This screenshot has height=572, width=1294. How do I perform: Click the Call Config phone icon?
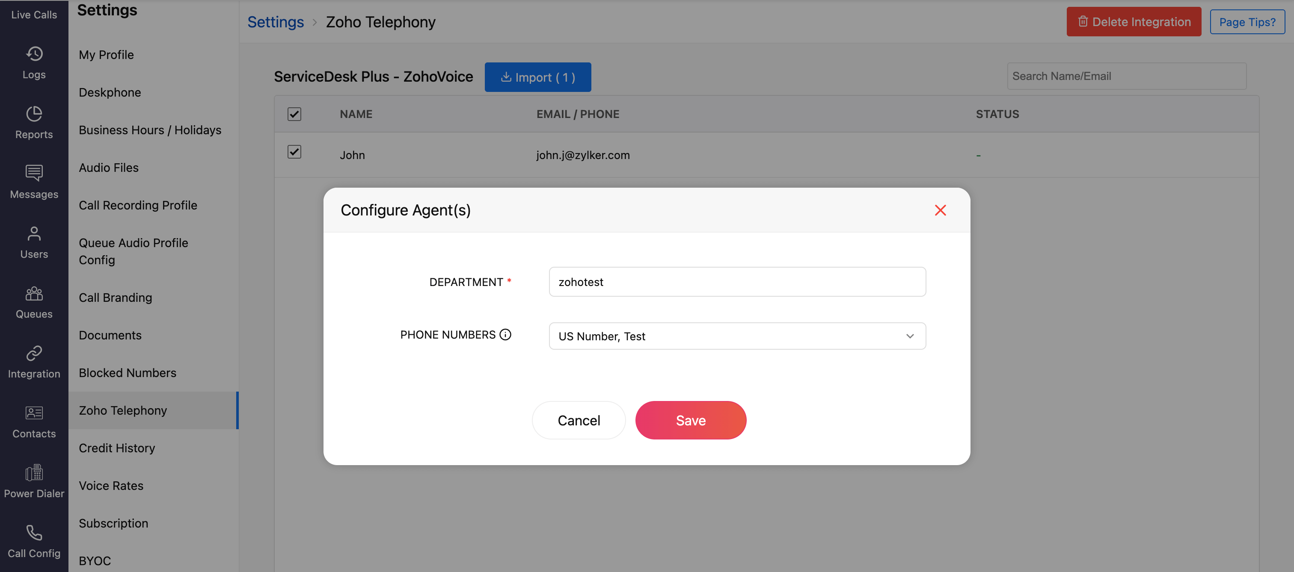34,533
